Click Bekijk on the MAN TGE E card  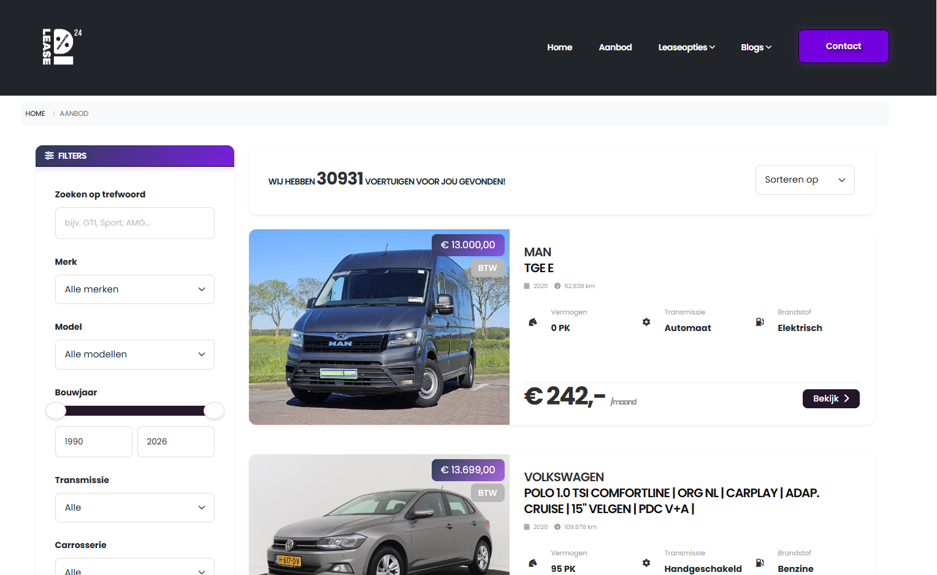[x=831, y=398]
